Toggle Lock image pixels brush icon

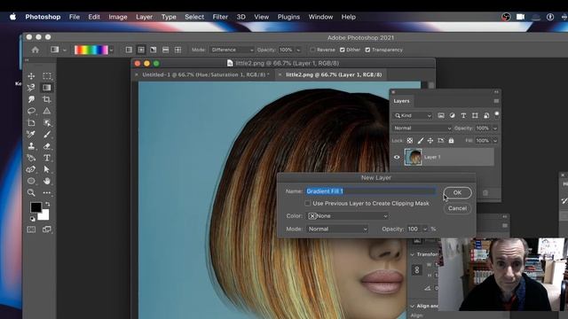[x=420, y=140]
